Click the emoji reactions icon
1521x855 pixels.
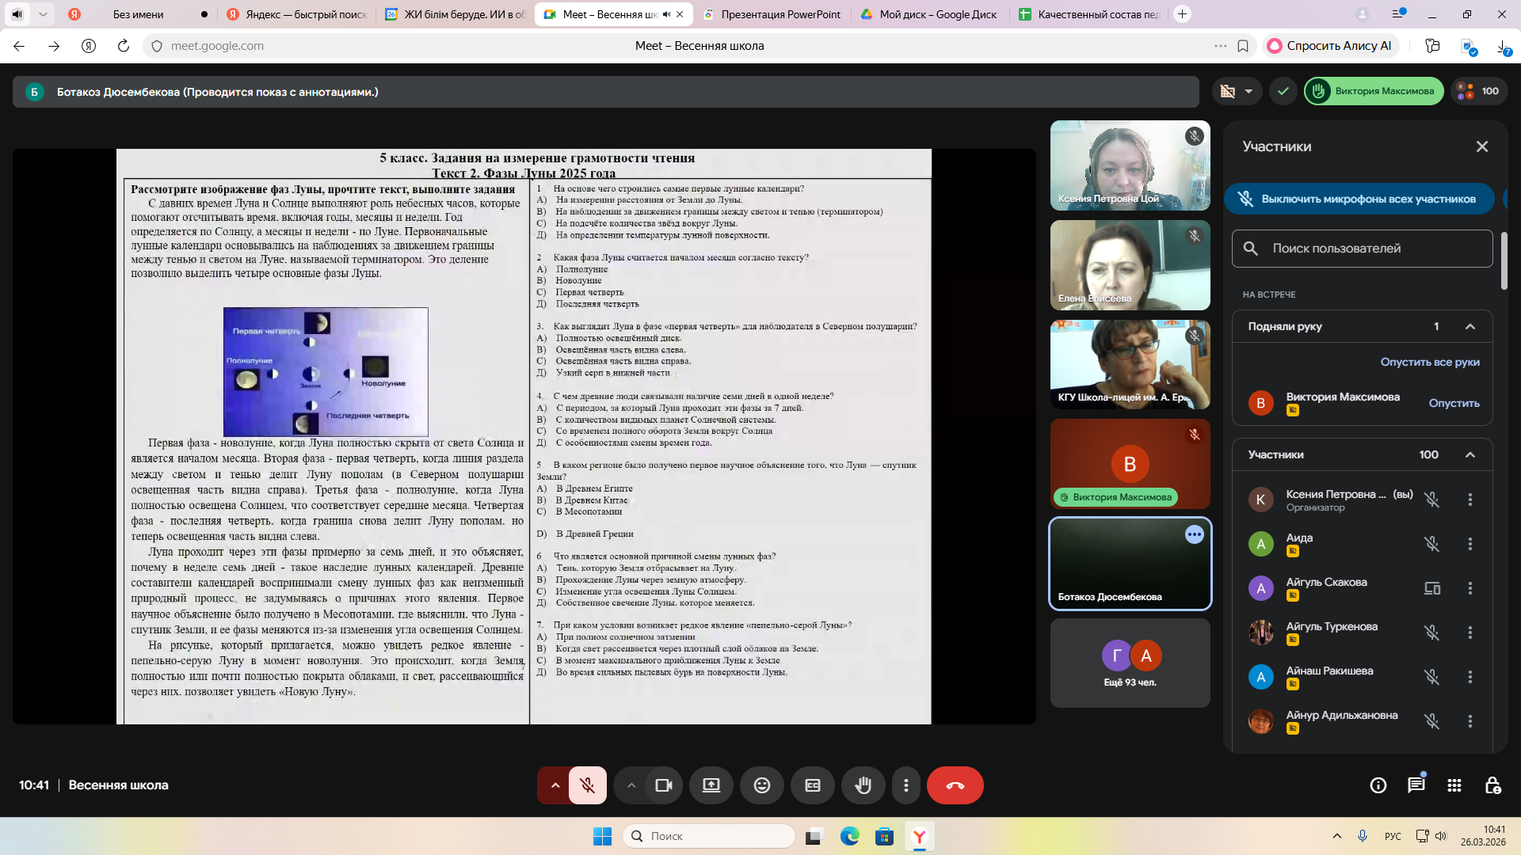[761, 785]
